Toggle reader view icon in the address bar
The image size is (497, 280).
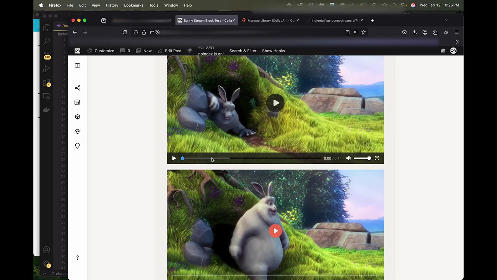coord(348,32)
